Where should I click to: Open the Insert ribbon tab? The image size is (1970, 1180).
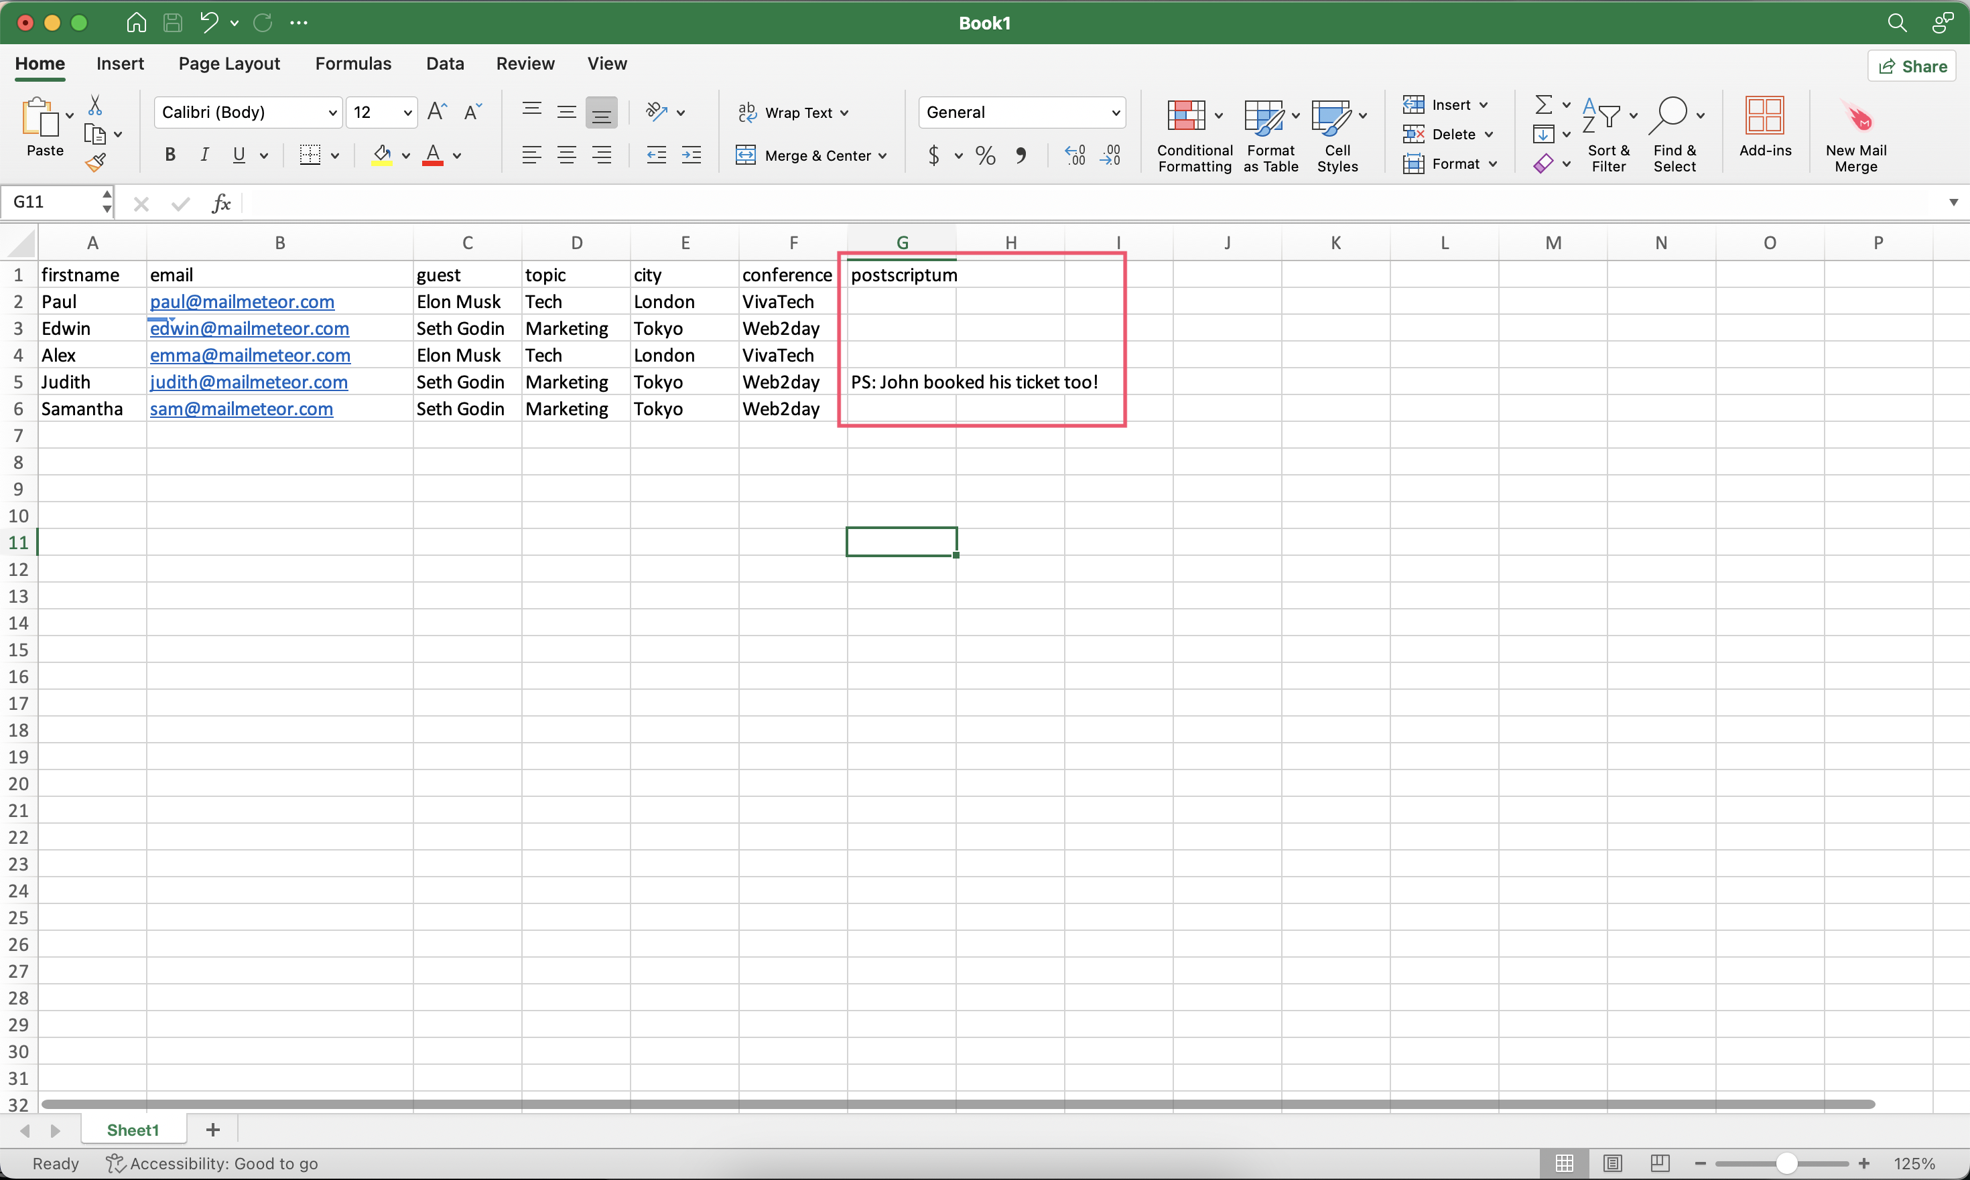click(x=120, y=64)
